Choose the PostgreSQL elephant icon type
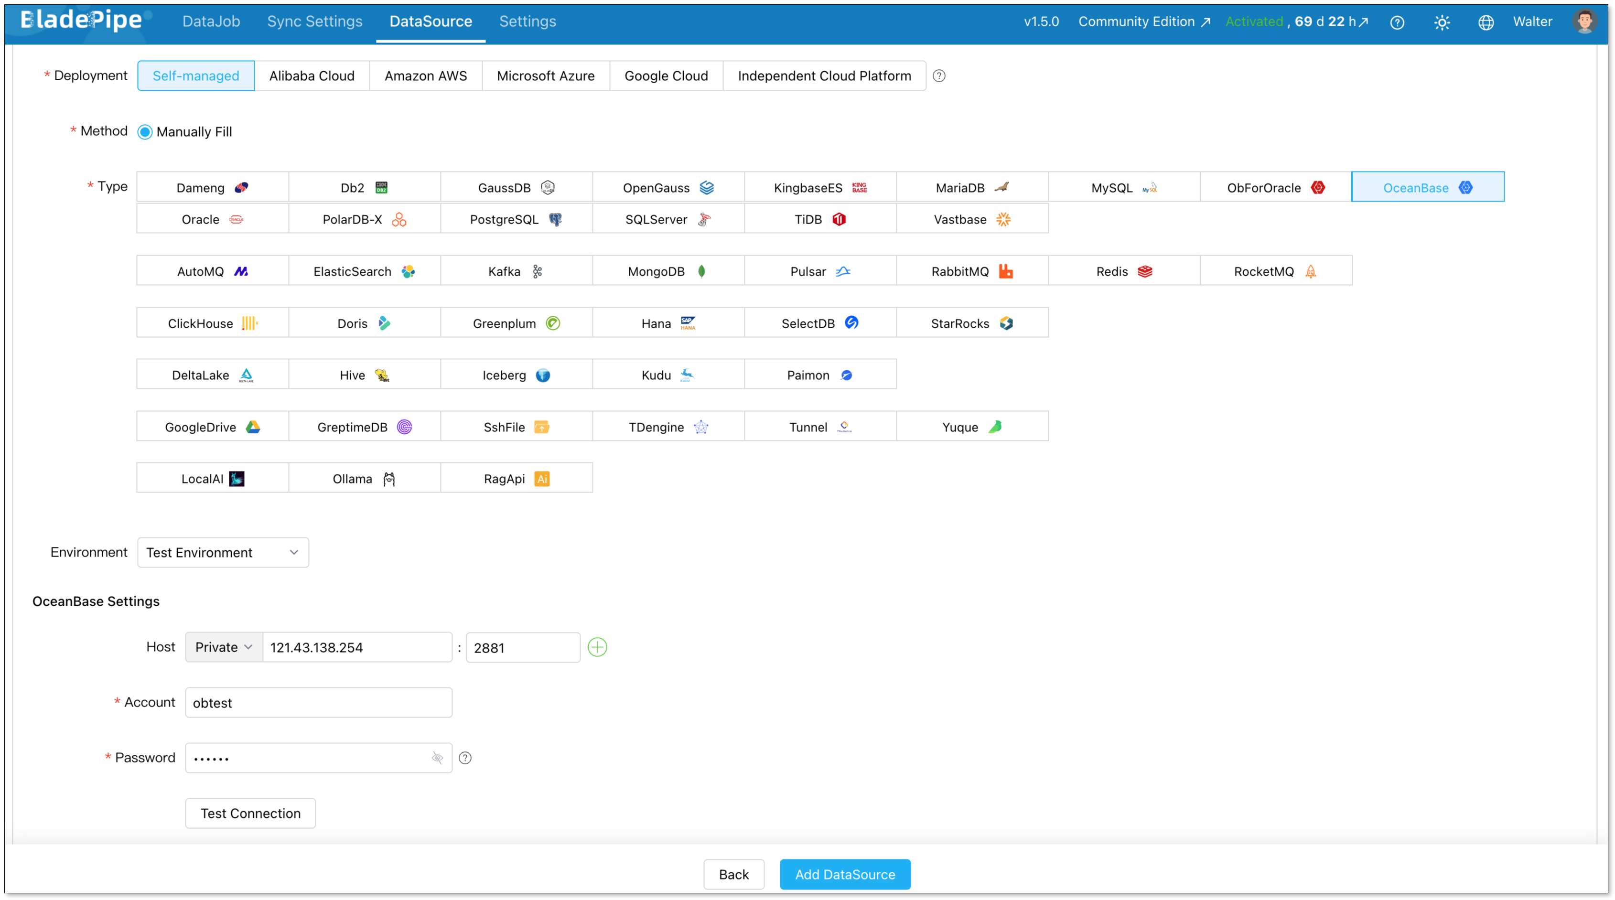1615x900 pixels. 556,219
